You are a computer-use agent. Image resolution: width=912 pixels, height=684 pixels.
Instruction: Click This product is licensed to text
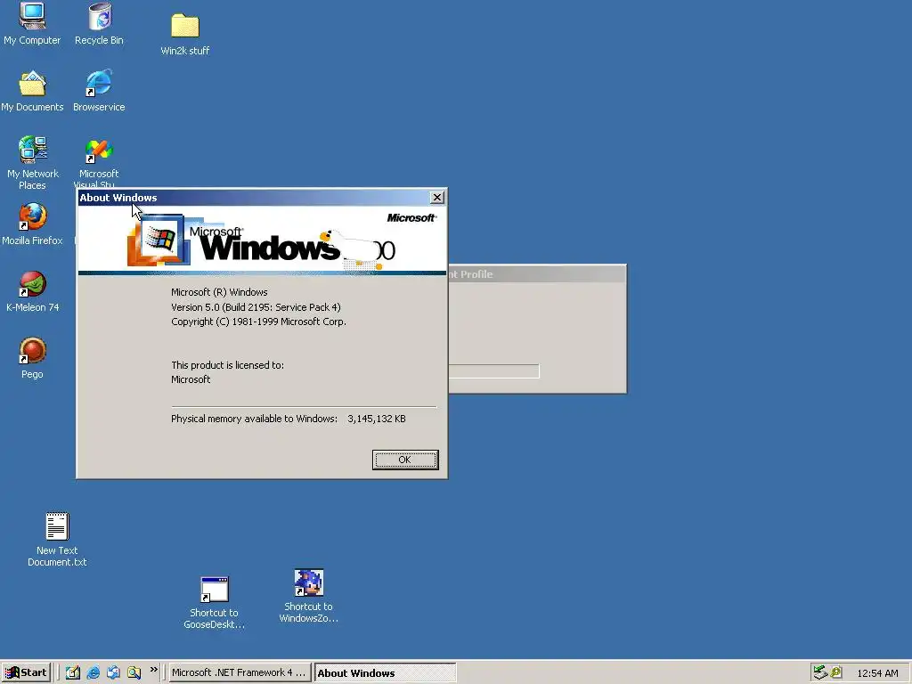pyautogui.click(x=227, y=365)
